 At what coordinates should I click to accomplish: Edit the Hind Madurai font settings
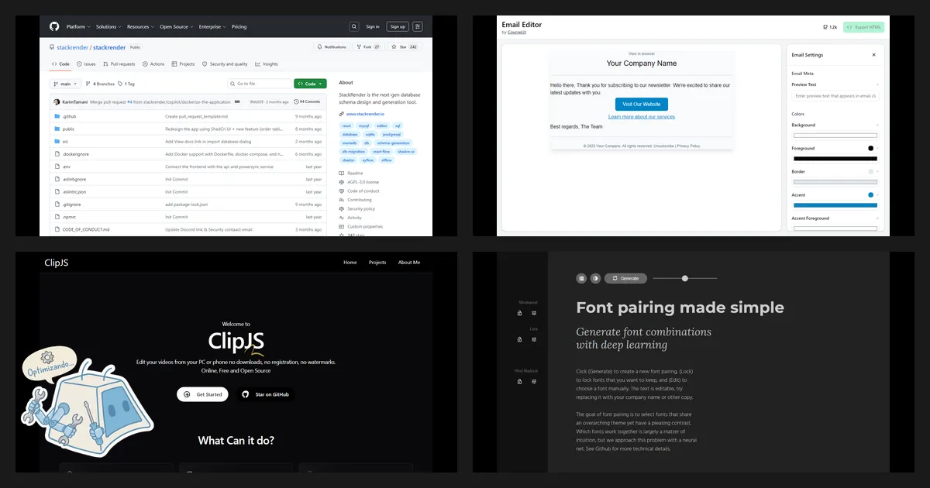tap(534, 381)
